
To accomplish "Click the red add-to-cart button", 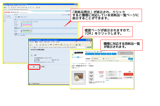I will click(x=128, y=74).
